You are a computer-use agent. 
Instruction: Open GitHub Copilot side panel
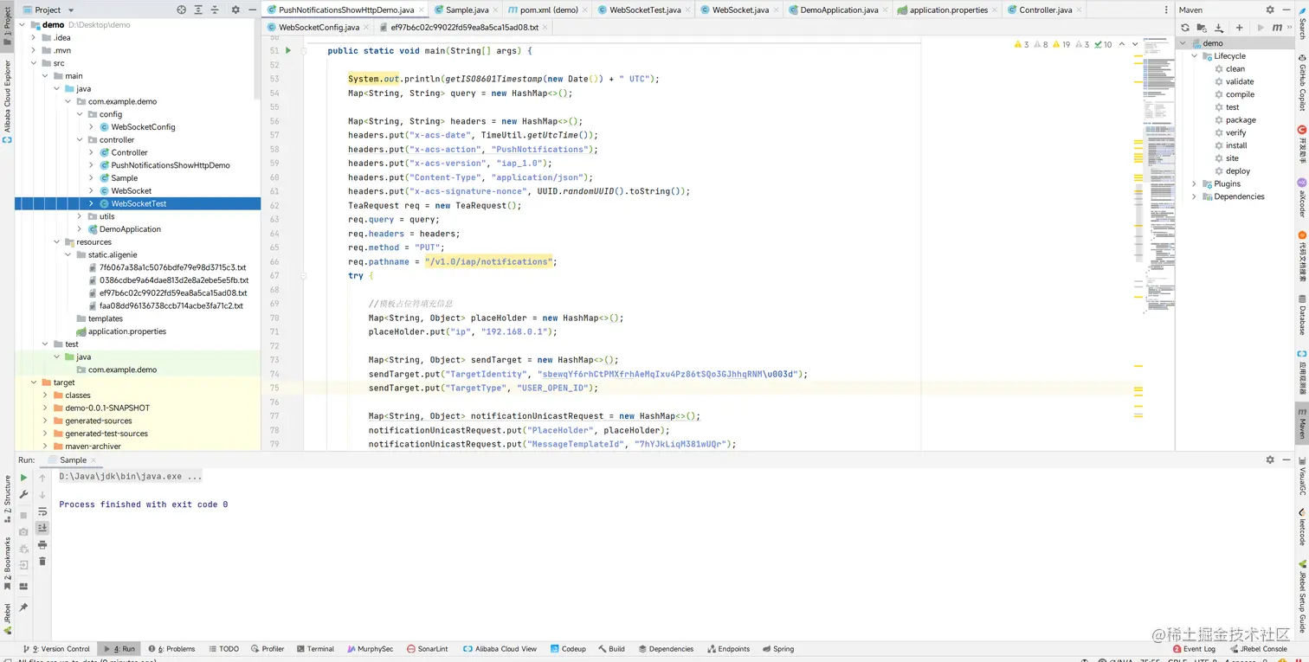point(1301,81)
